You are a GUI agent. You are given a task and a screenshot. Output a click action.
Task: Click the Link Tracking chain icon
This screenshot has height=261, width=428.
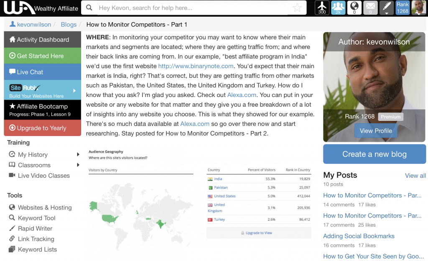click(12, 238)
